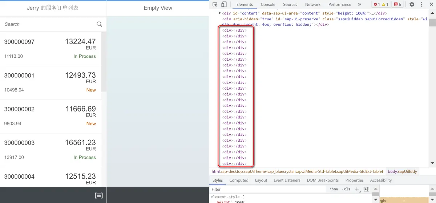Click the value 13917.00
Image resolution: width=436 pixels, height=203 pixels.
(x=14, y=158)
